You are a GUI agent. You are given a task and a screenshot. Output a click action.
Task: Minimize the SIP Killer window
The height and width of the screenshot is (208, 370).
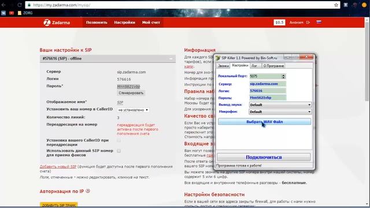pyautogui.click(x=288, y=57)
